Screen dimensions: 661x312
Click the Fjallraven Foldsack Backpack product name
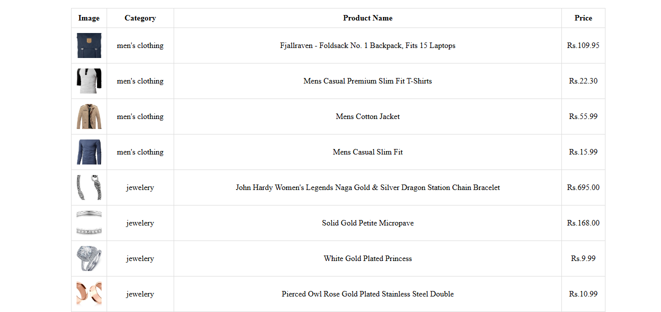coord(368,45)
